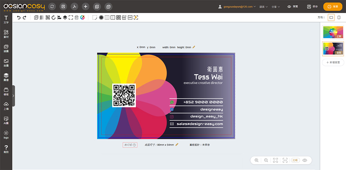Select the +852 9000 0000 phone text
346x170 pixels.
click(x=203, y=102)
